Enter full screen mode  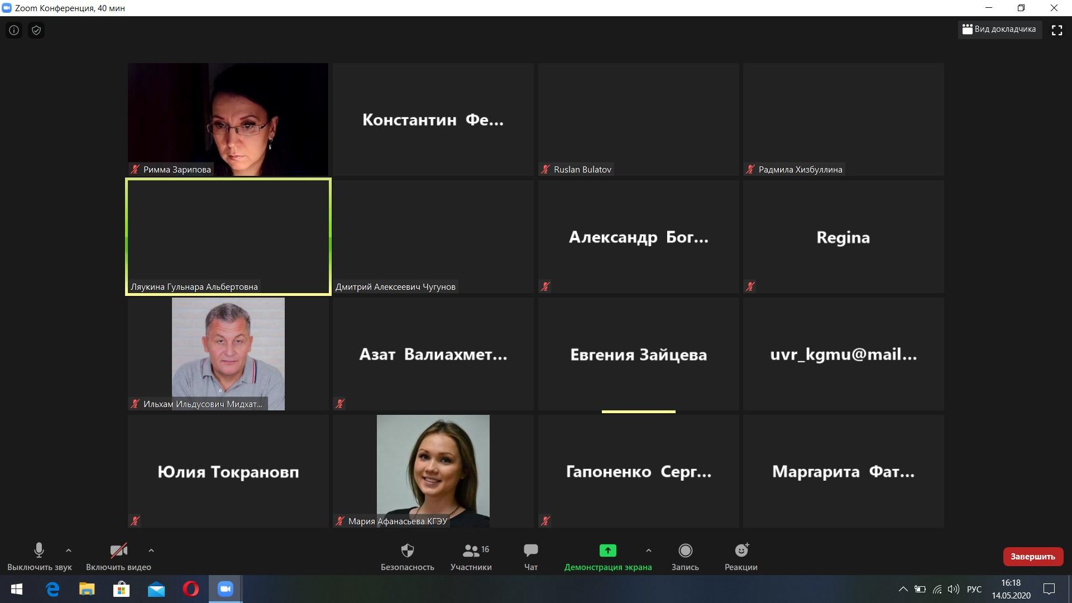1056,30
